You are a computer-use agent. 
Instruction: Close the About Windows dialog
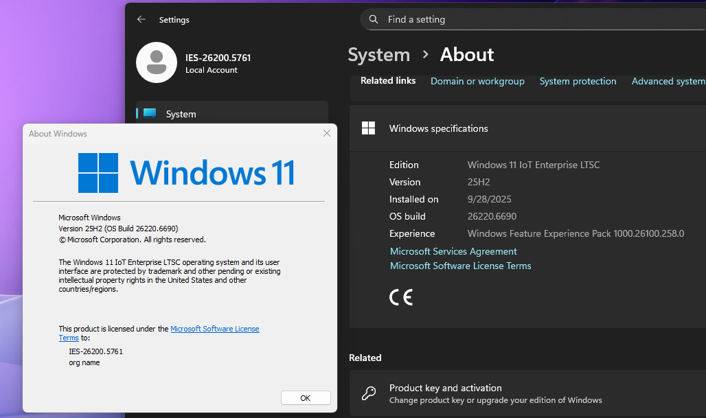coord(327,133)
